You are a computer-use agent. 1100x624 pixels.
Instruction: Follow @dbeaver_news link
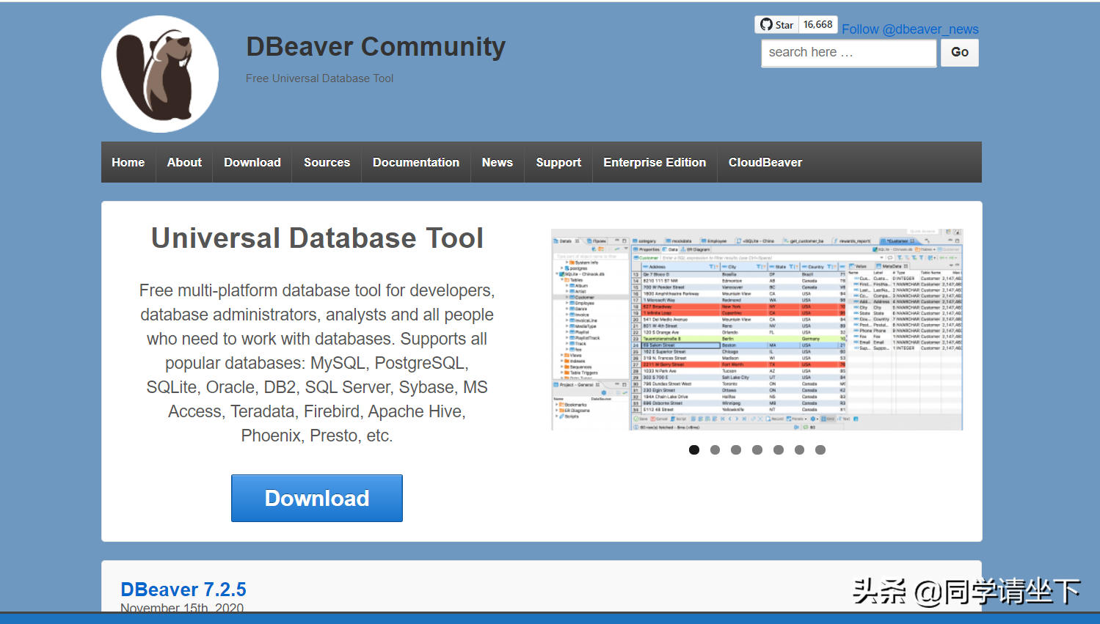910,29
